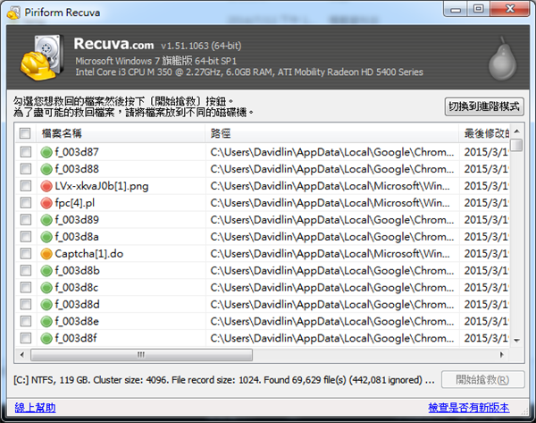The image size is (536, 423).
Task: Click the green status dot of f_003d8f
Action: (46, 338)
